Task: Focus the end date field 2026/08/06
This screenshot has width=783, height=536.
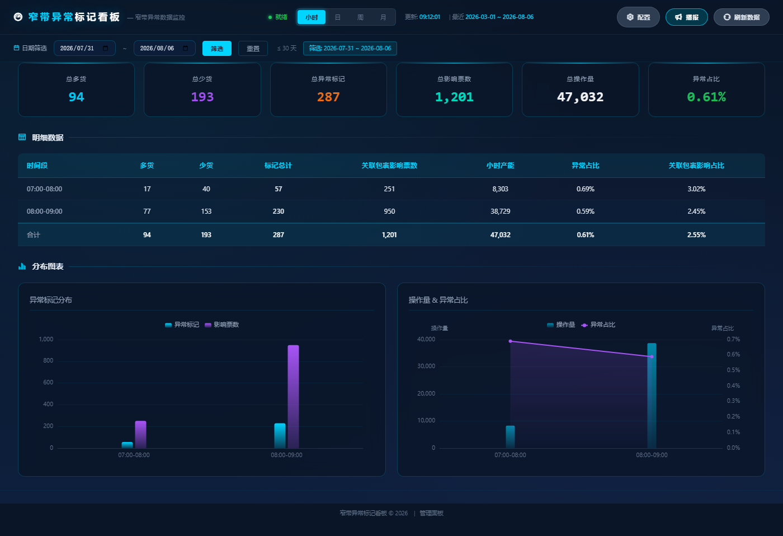Action: tap(164, 48)
